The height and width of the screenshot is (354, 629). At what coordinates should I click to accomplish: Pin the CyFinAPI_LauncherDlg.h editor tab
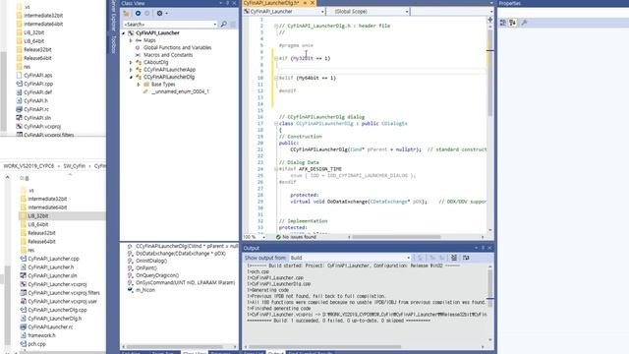[305, 3]
